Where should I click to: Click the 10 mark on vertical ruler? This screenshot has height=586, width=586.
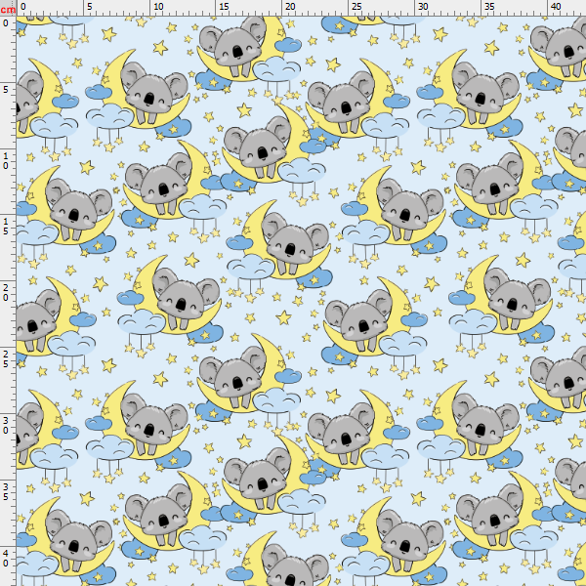(6, 161)
